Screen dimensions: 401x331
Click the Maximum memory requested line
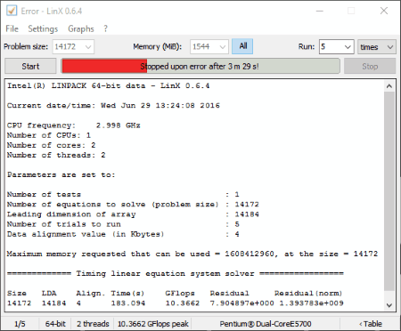click(x=192, y=254)
